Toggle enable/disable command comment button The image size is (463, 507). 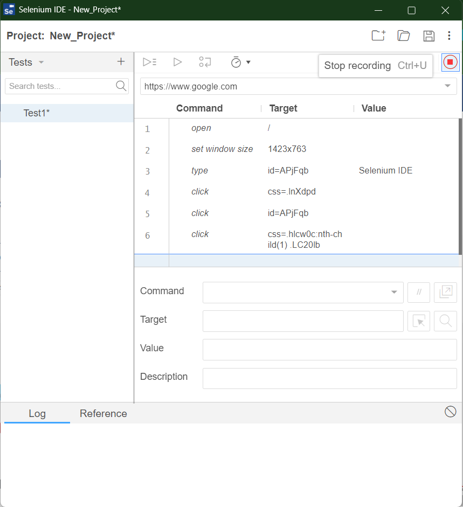coord(419,293)
